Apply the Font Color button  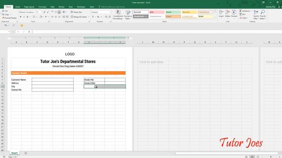pyautogui.click(x=46, y=17)
